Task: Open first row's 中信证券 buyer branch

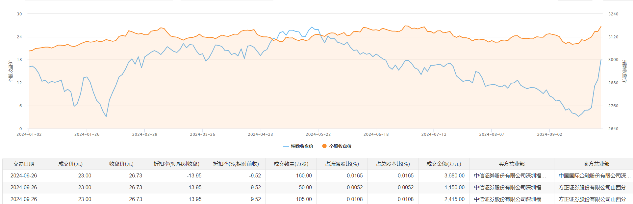Action: [510, 176]
